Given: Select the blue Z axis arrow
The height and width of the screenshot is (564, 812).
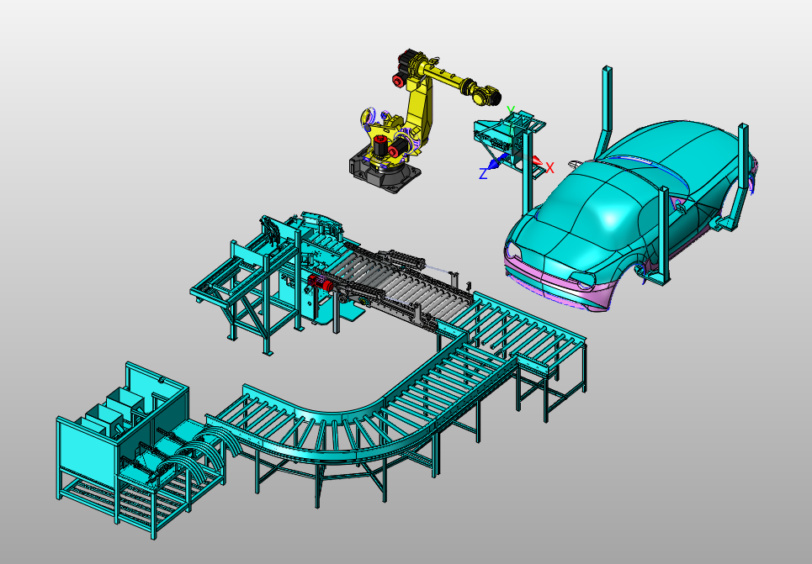Looking at the screenshot, I should (496, 162).
